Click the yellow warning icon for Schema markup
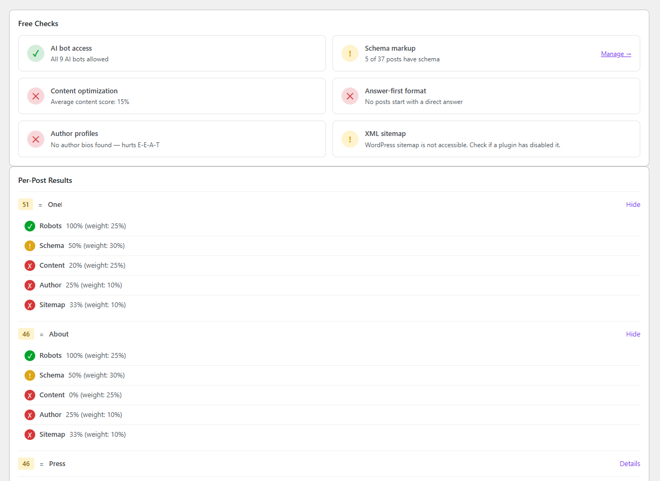 [350, 53]
